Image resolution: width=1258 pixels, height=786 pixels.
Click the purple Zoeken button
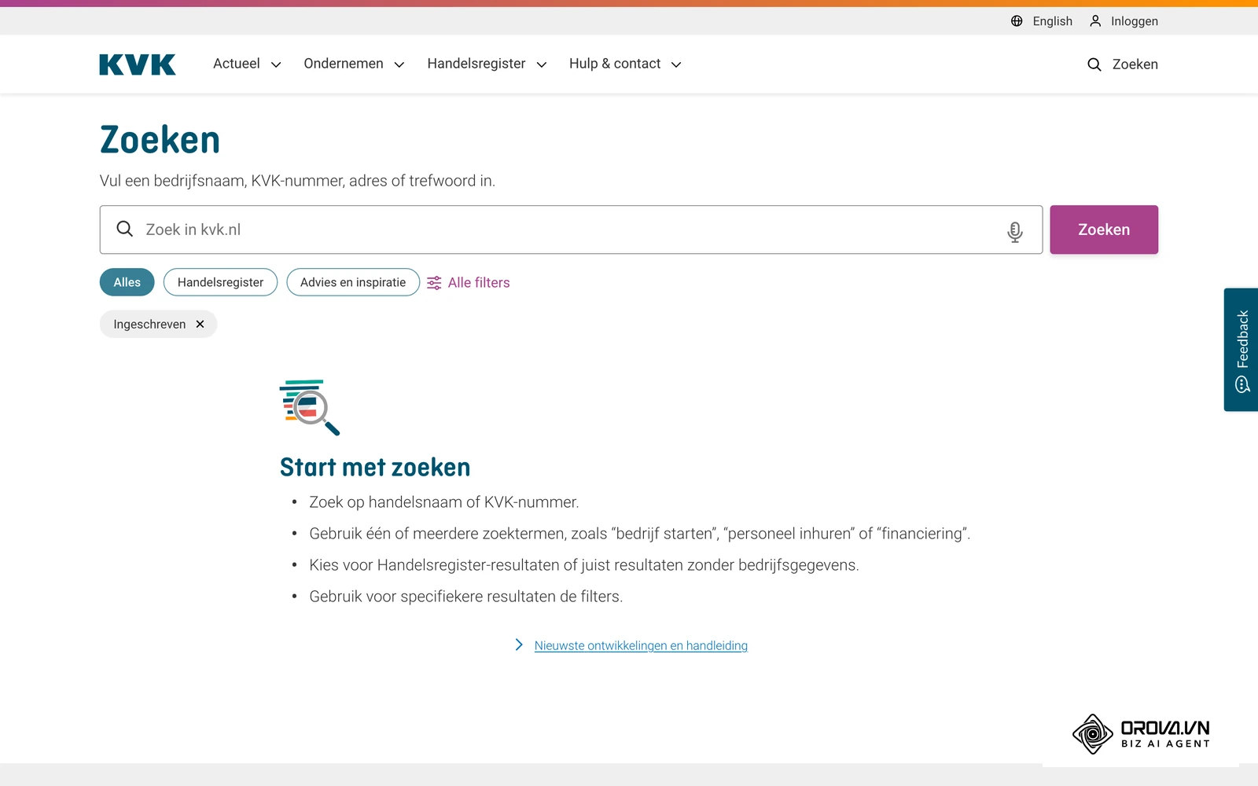pyautogui.click(x=1104, y=230)
